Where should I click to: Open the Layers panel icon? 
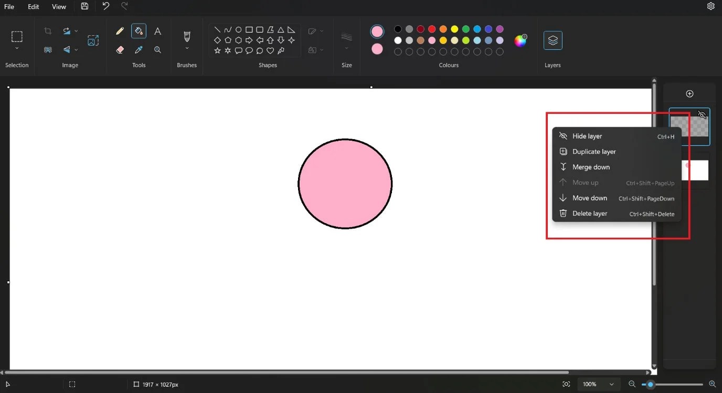pyautogui.click(x=553, y=40)
